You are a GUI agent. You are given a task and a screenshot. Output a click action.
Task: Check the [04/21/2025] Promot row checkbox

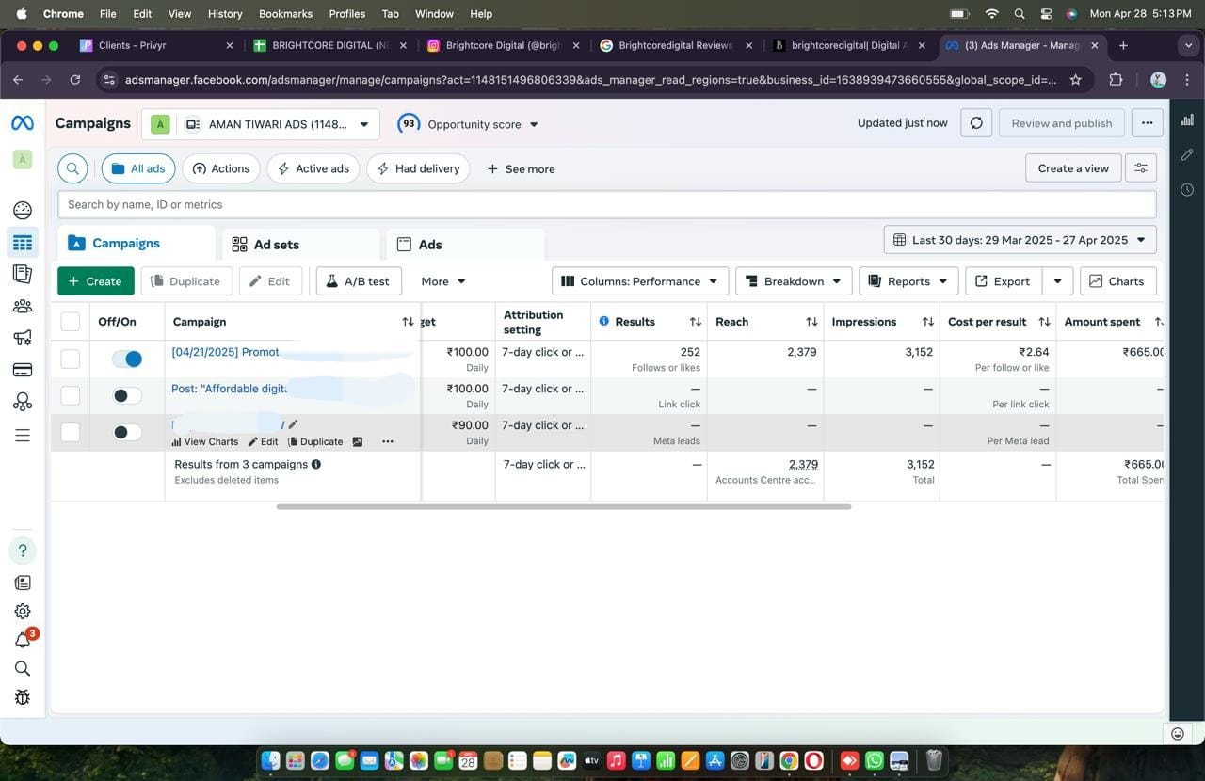[71, 359]
